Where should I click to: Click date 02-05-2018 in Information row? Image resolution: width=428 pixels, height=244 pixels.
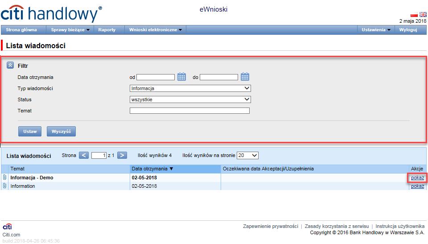click(144, 186)
